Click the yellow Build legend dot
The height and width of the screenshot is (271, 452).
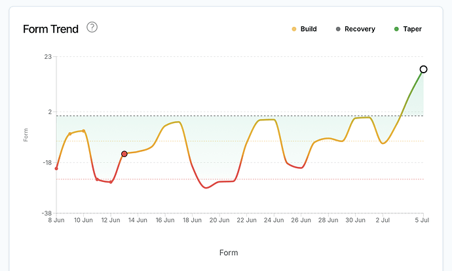click(294, 29)
